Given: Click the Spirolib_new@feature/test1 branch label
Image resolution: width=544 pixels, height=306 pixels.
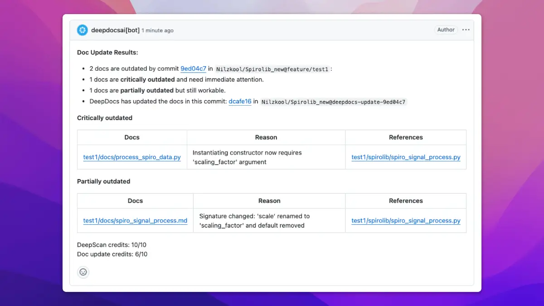Looking at the screenshot, I should pyautogui.click(x=272, y=69).
